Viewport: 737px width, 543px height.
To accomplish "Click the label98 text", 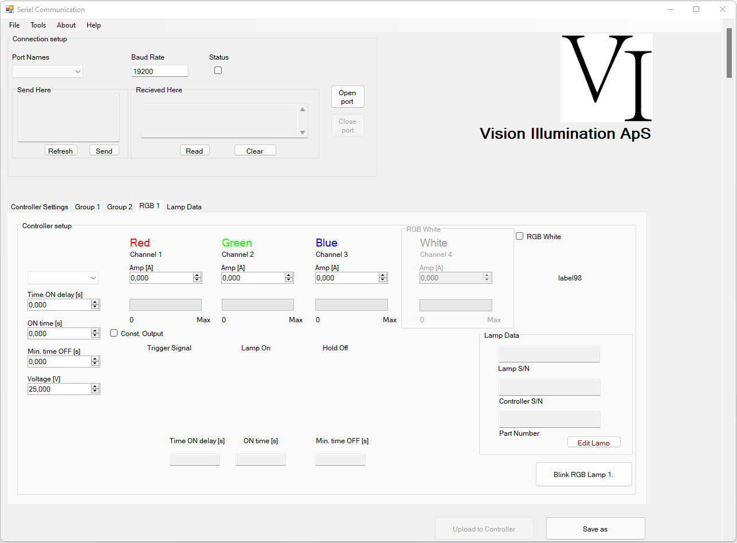I will coord(570,278).
